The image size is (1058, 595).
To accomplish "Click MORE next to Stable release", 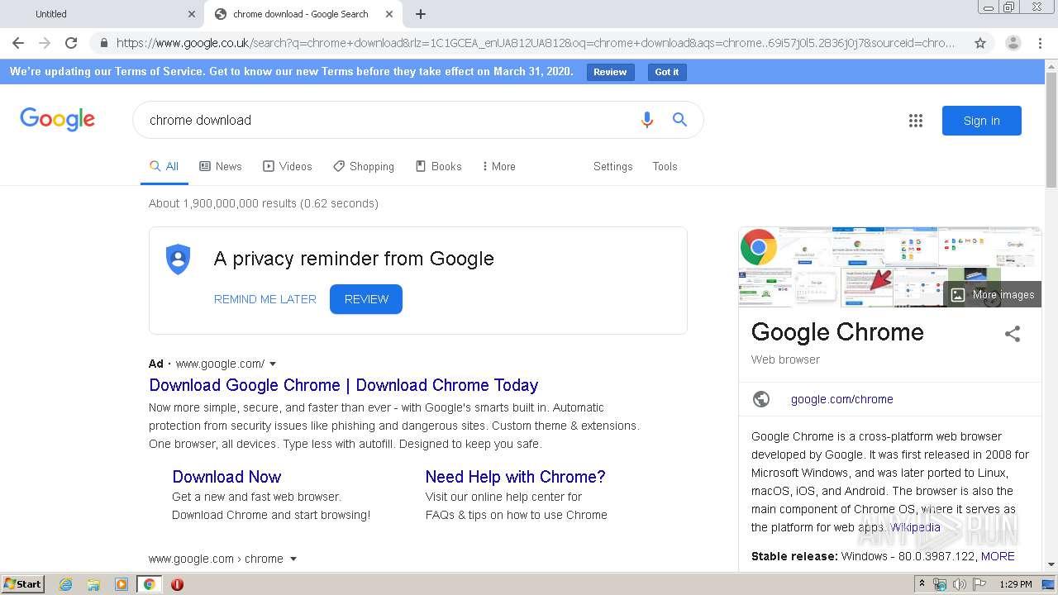I will tap(998, 556).
